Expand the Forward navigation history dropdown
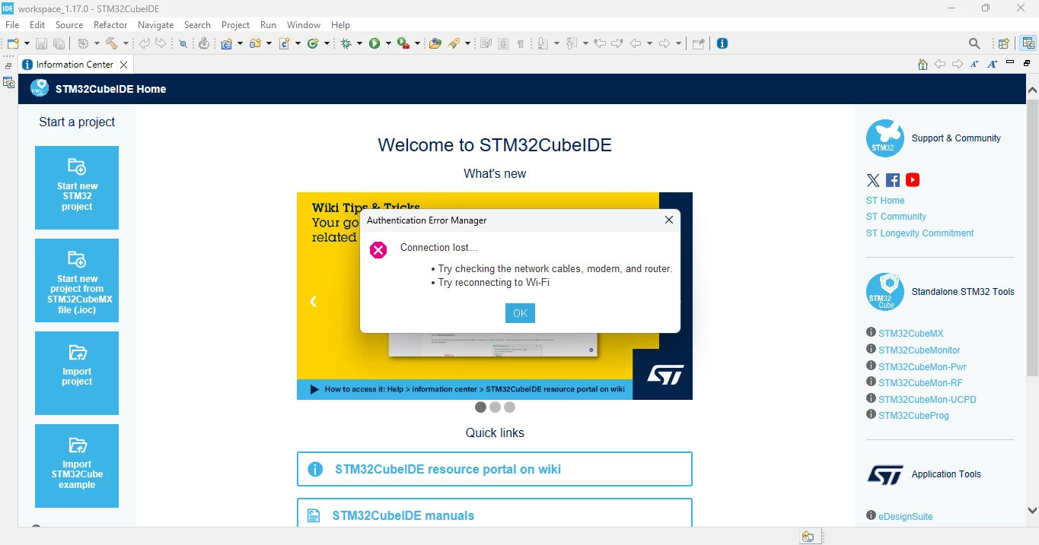1039x545 pixels. [x=677, y=43]
